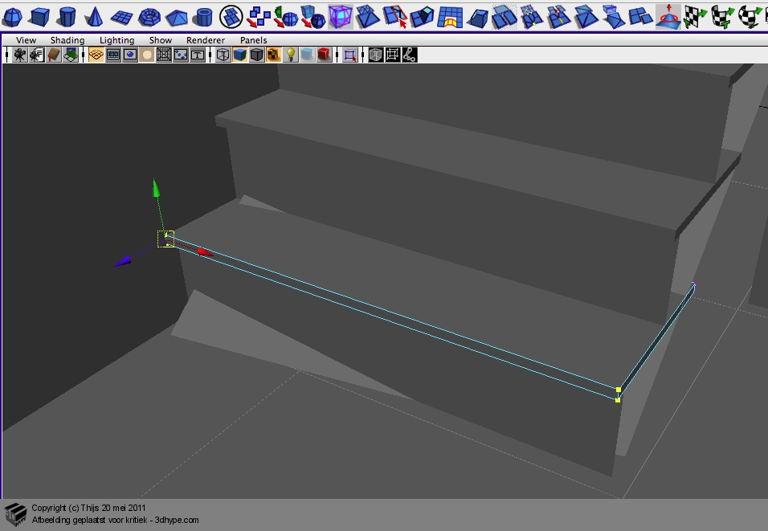Viewport: 768px width, 531px height.
Task: Open the Renderer panel menu
Action: click(206, 40)
